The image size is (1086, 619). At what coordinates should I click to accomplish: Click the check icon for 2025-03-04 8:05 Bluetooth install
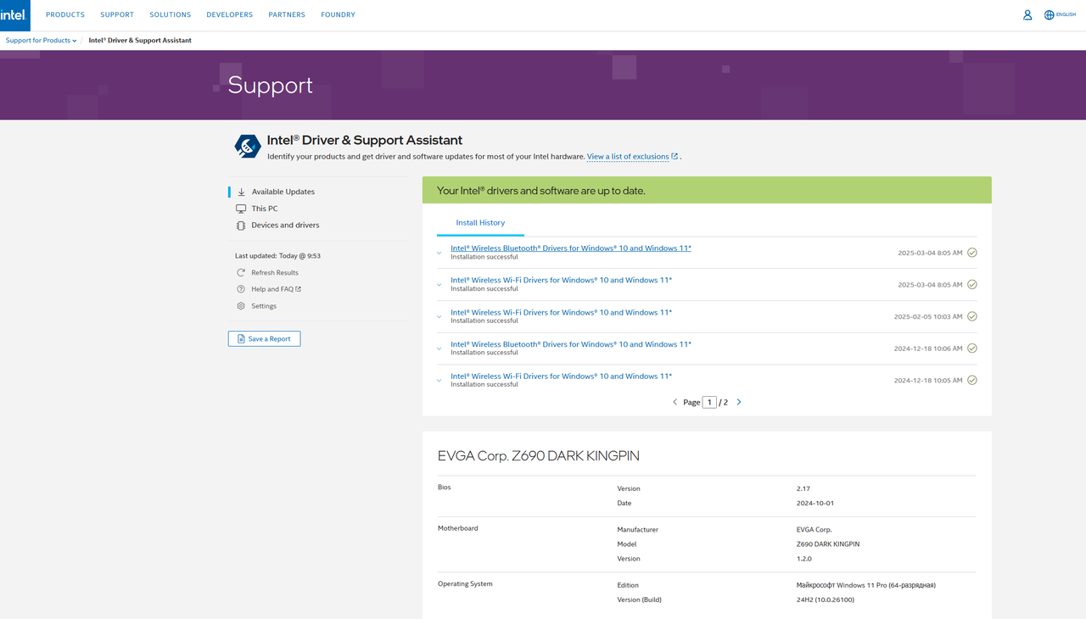[972, 253]
